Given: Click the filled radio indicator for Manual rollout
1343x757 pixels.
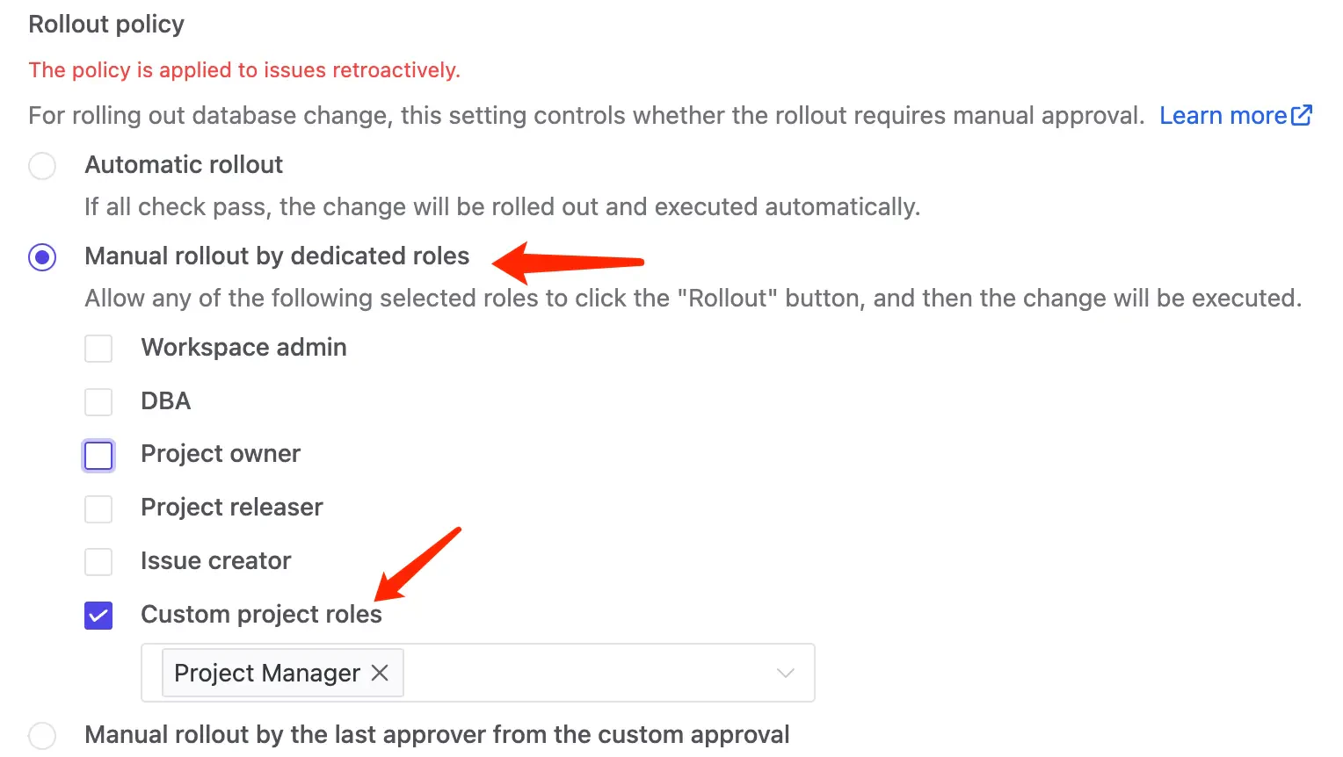Looking at the screenshot, I should click(x=42, y=256).
